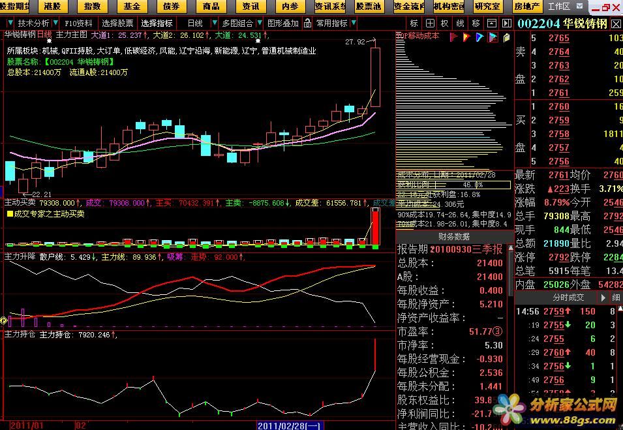The width and height of the screenshot is (623, 430).
Task: Click the 财务数据 panel header
Action: pos(454,237)
